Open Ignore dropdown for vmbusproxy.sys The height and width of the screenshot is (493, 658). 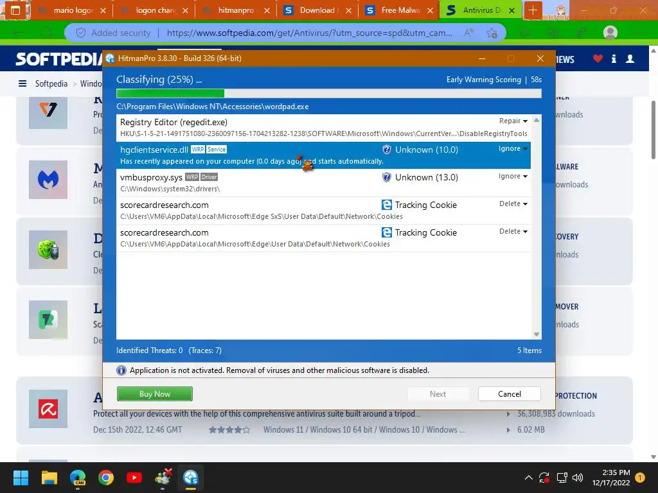[x=513, y=176]
